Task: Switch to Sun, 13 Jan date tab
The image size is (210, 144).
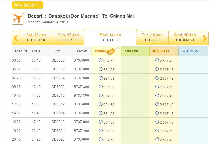Action: pyautogui.click(x=68, y=38)
